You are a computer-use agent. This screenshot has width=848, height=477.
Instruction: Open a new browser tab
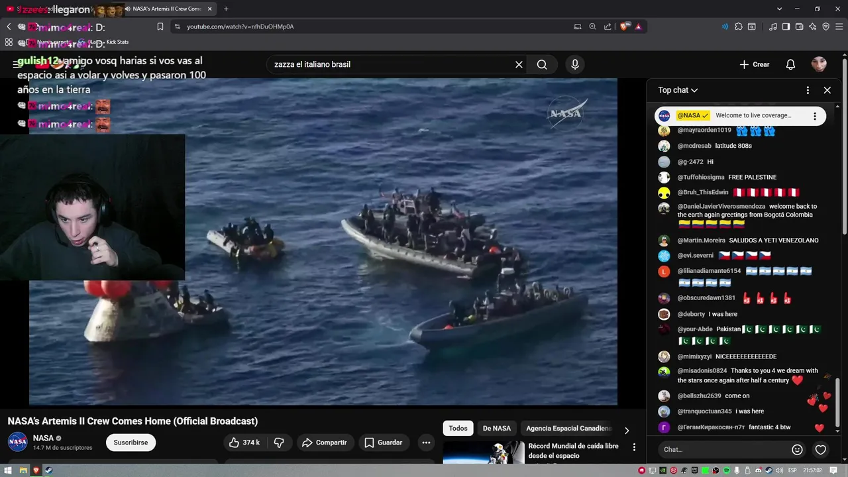pos(226,9)
